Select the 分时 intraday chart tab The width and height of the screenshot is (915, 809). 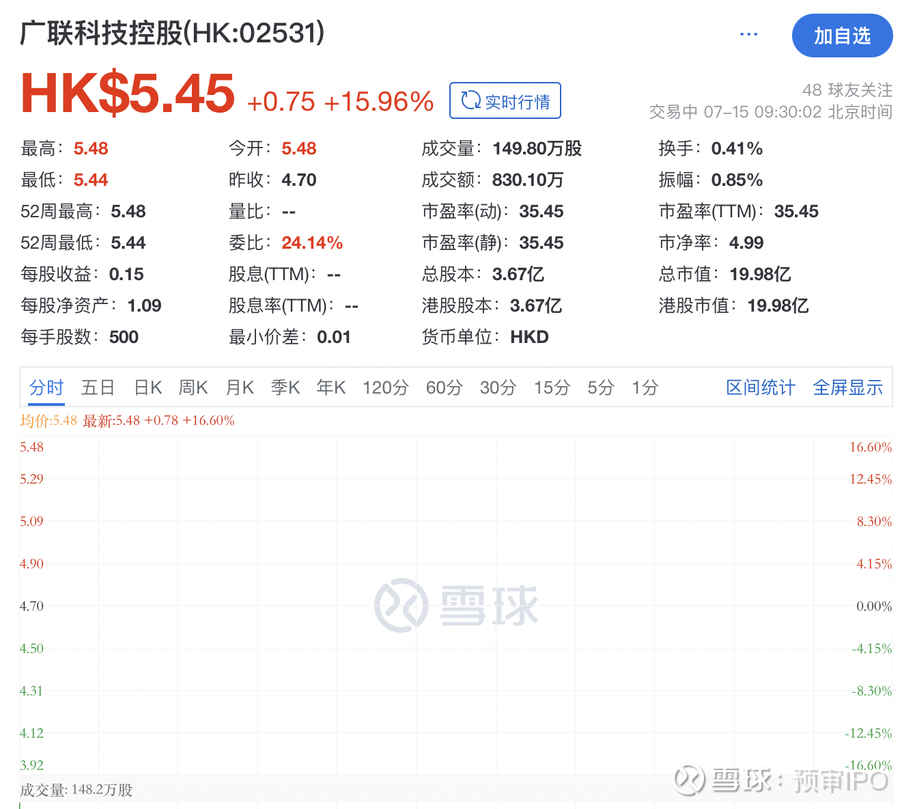[46, 387]
